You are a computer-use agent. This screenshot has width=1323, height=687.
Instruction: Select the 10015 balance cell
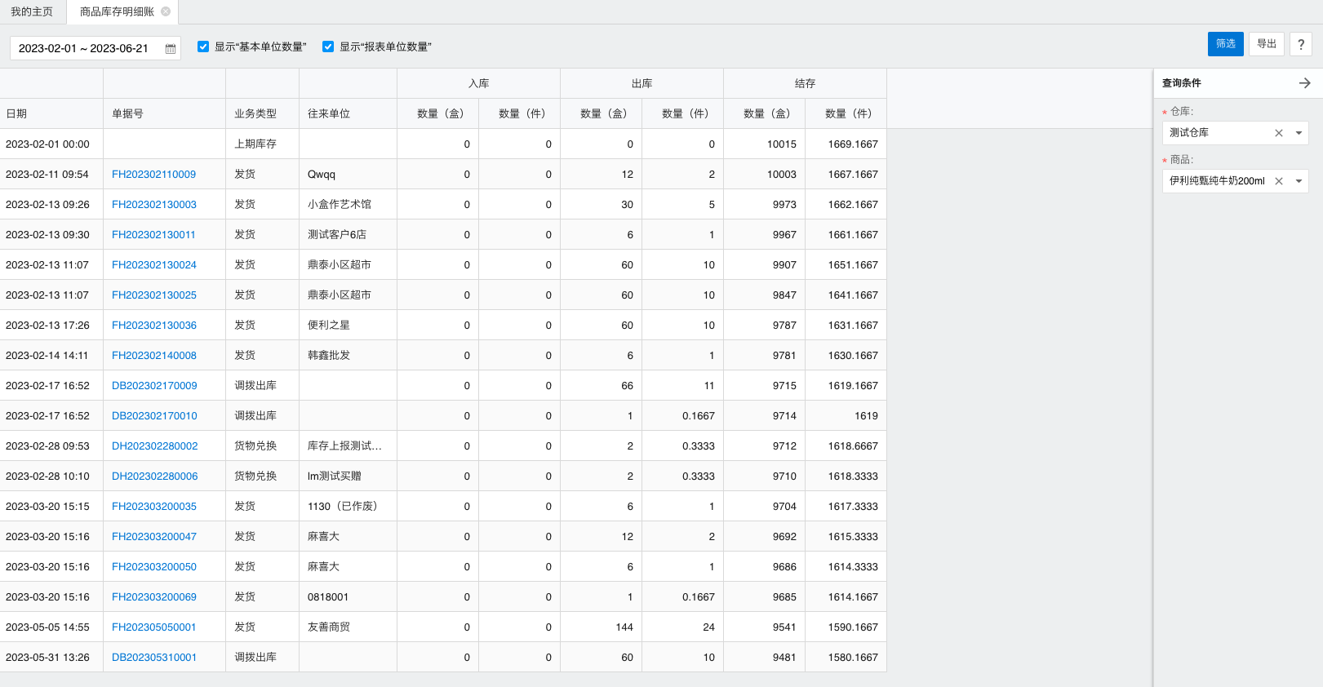[x=765, y=144]
